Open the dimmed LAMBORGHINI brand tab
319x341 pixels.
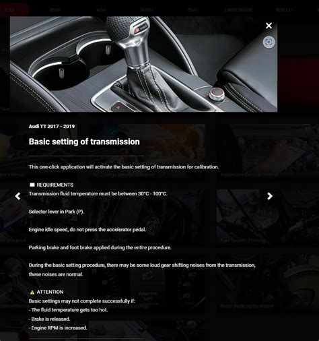(x=238, y=10)
